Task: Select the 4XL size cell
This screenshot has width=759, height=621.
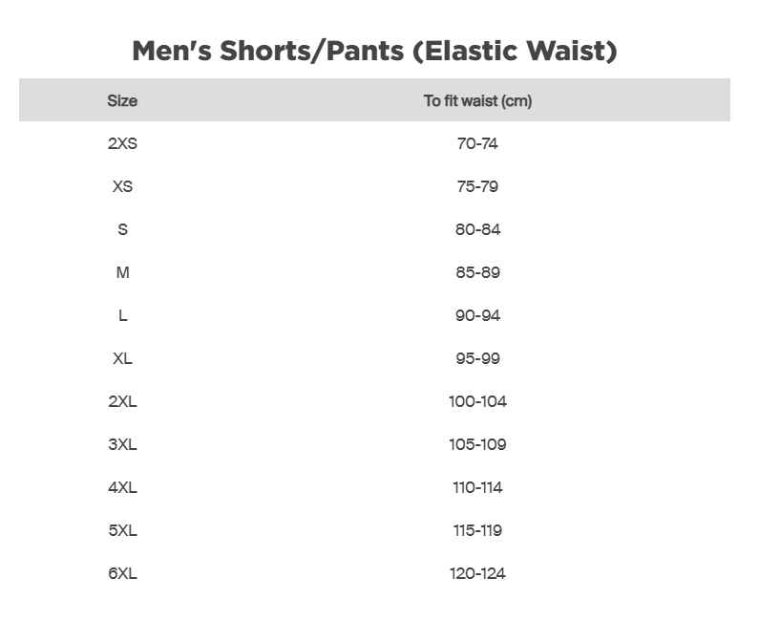Action: 122,487
